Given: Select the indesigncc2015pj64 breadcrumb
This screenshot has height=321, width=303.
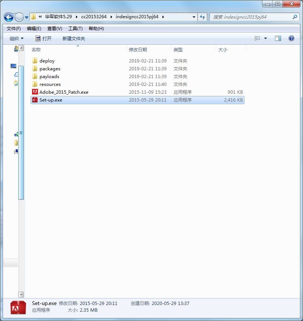Looking at the screenshot, I should coord(137,17).
